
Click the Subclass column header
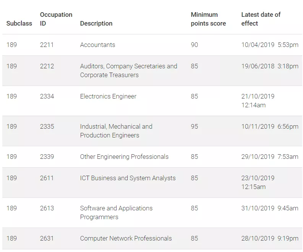pos(19,23)
